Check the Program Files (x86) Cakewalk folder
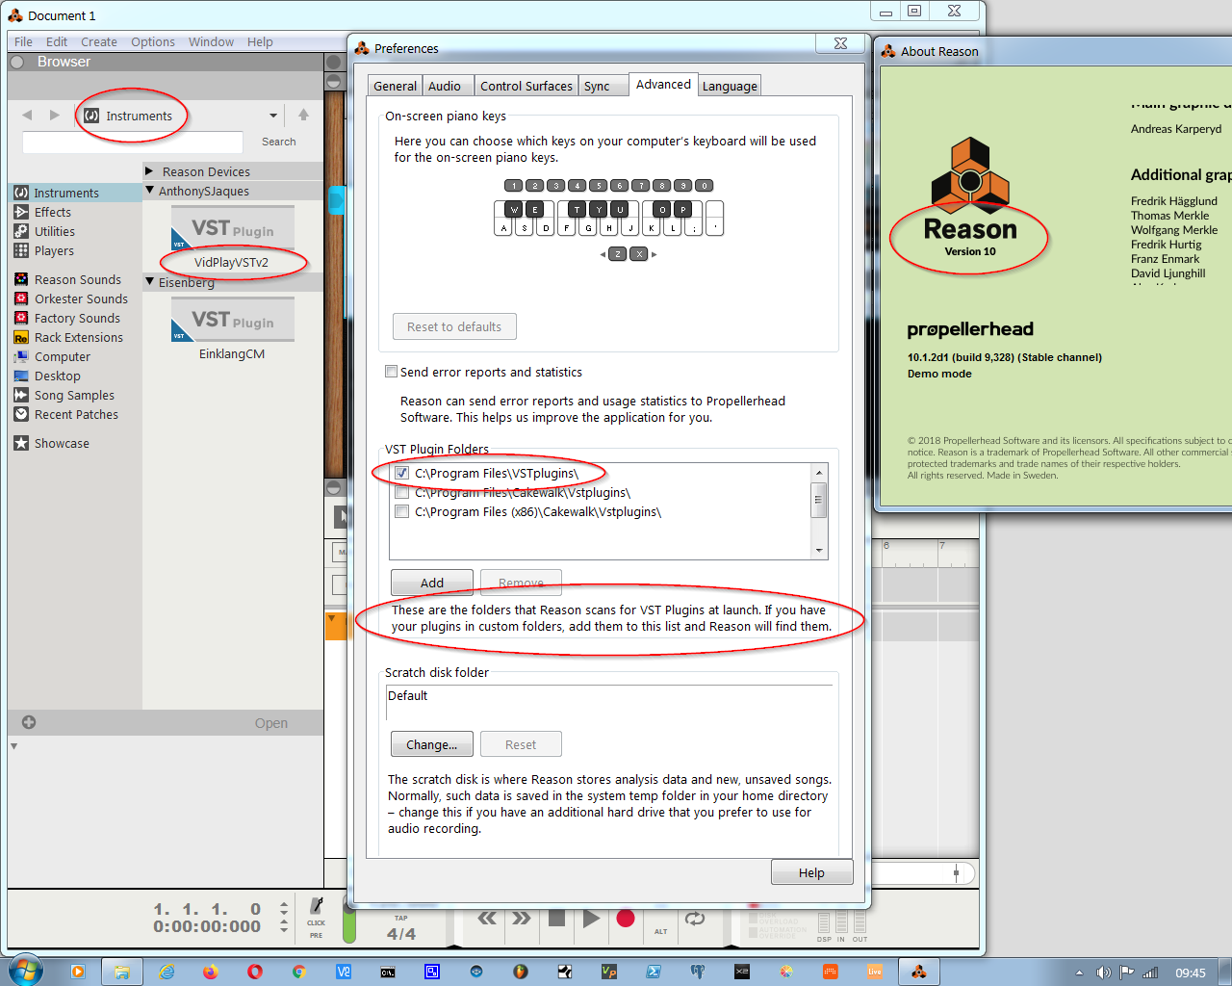Viewport: 1232px width, 986px height. coord(402,511)
